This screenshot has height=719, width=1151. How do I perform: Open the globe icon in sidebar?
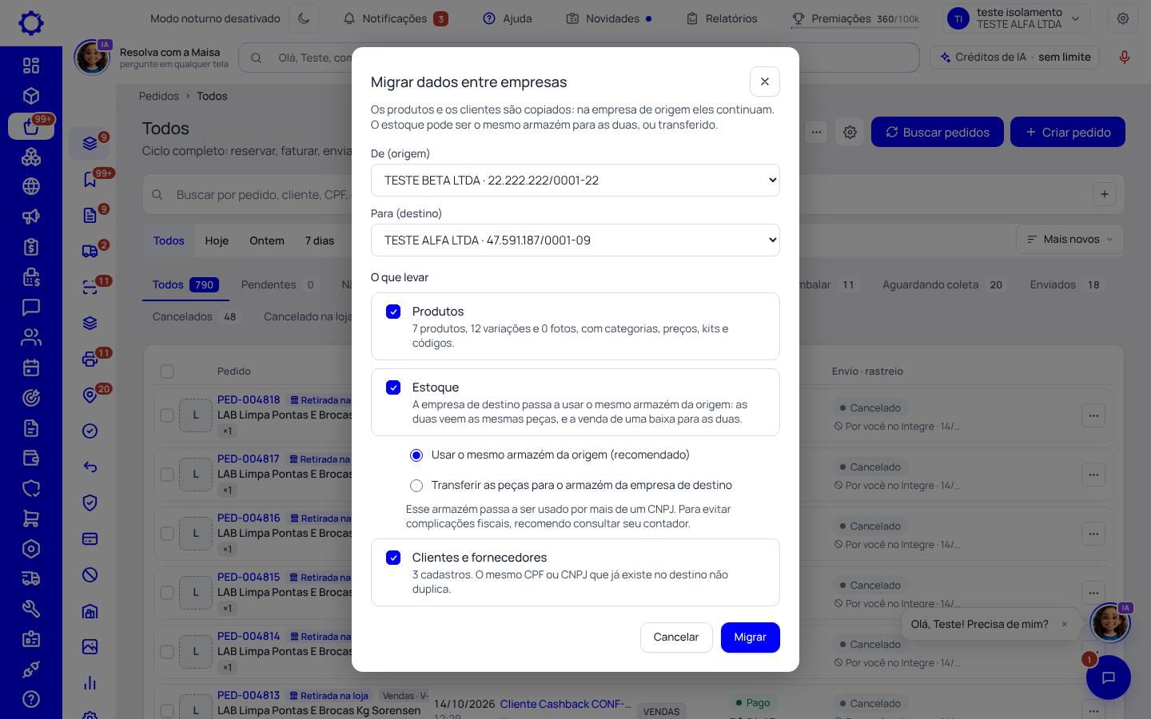click(31, 186)
